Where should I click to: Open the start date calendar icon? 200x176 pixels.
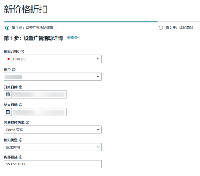(8, 94)
